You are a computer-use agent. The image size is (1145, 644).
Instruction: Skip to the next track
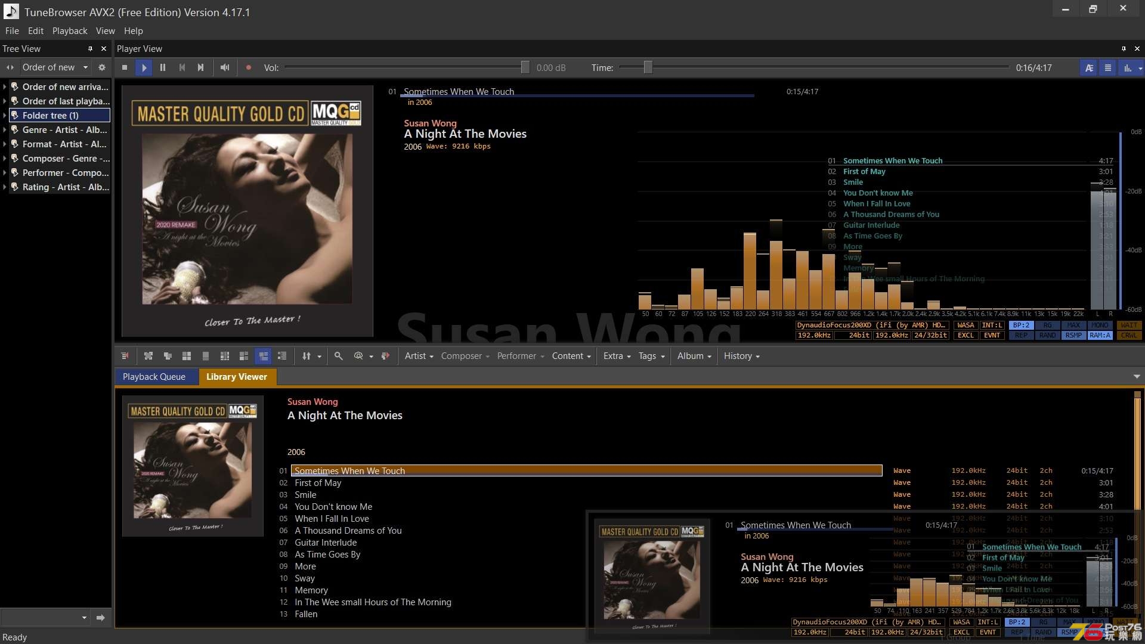[201, 68]
